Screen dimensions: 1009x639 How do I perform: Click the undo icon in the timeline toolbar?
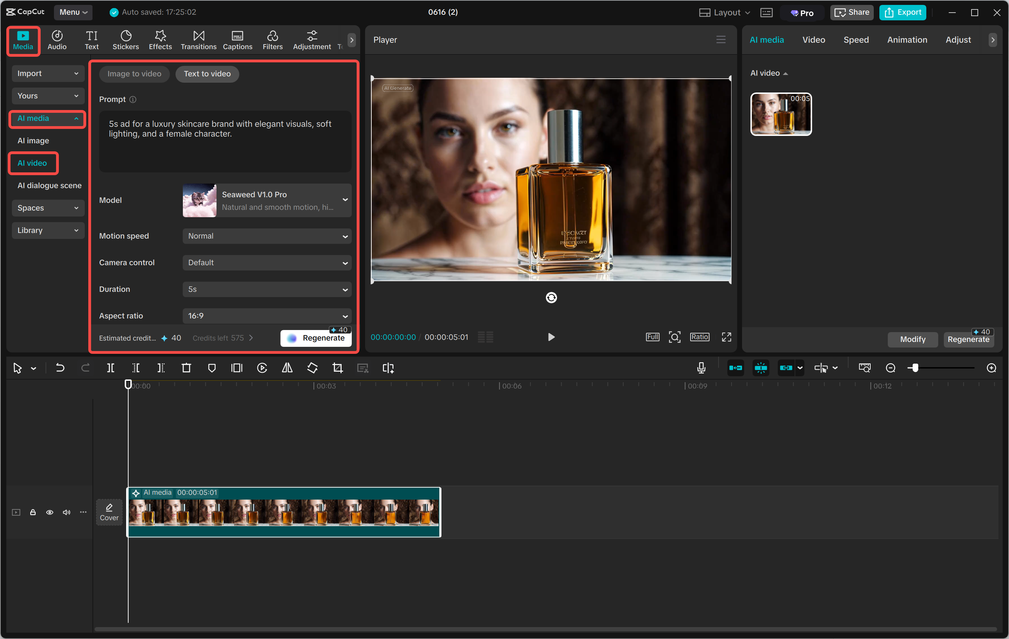pos(60,368)
